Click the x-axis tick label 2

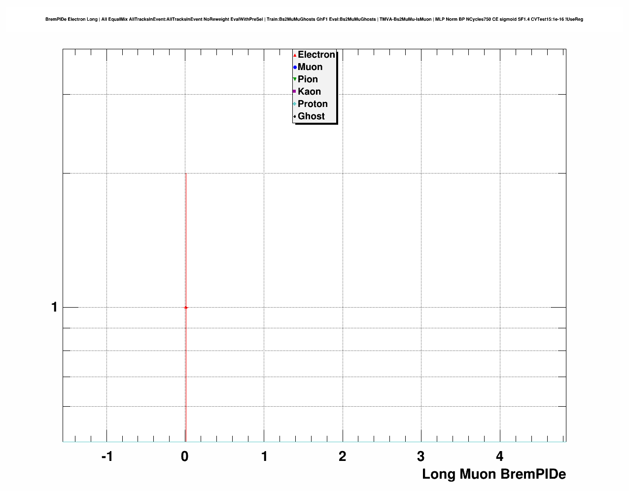[x=342, y=456]
